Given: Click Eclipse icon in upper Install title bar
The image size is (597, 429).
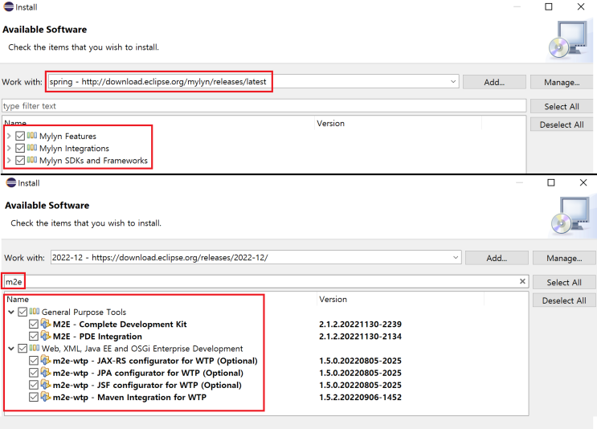Looking at the screenshot, I should pos(8,7).
